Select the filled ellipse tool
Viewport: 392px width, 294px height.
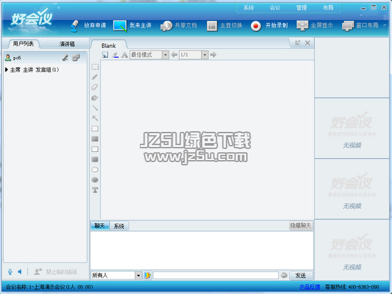click(95, 180)
